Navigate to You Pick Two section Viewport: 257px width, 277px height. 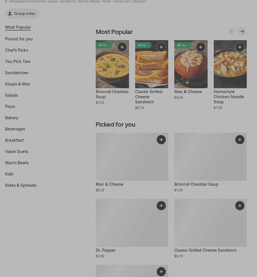tap(18, 61)
